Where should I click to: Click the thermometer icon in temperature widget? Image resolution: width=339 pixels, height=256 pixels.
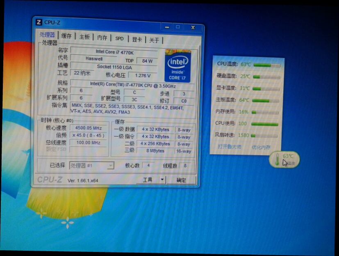(278, 159)
